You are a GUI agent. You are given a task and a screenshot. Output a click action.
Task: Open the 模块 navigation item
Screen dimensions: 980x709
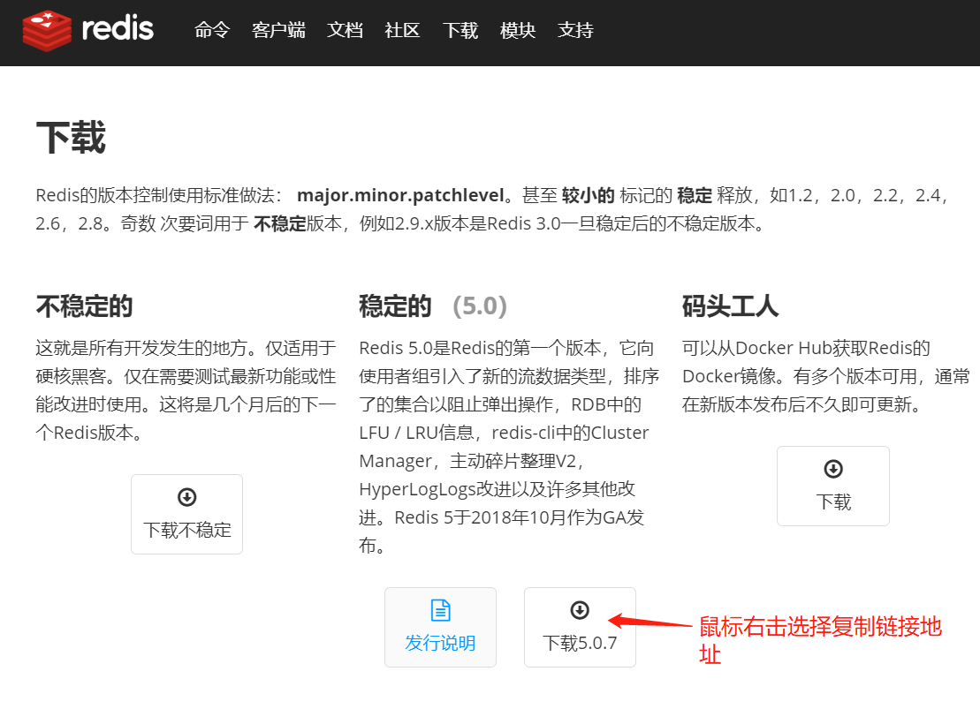tap(517, 30)
